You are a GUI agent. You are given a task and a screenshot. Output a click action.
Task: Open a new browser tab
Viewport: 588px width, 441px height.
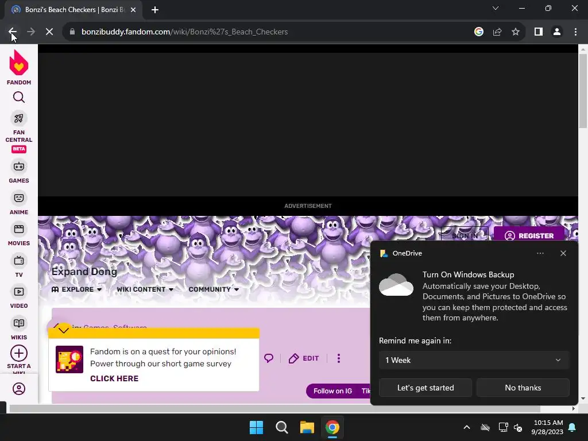pos(155,10)
